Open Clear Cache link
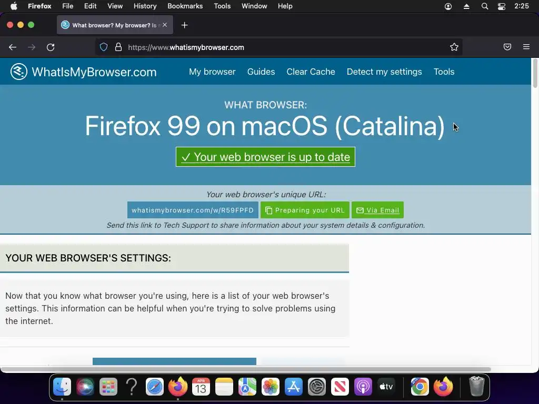 coord(311,72)
